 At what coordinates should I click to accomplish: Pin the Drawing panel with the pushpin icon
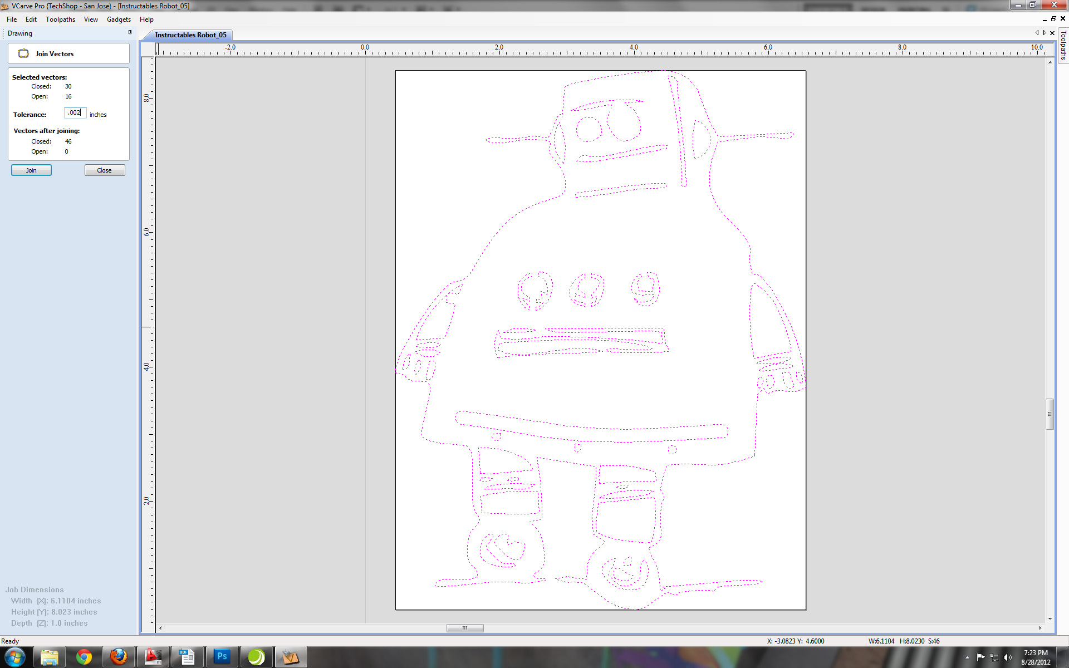click(x=130, y=33)
